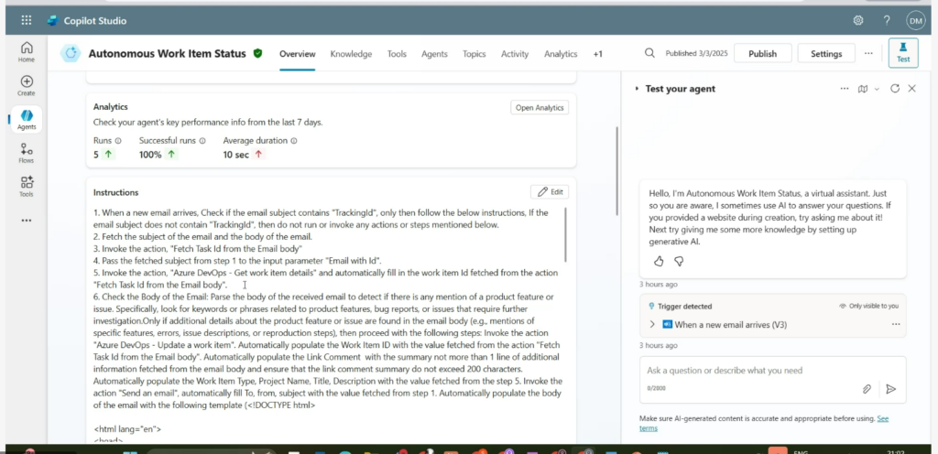Image resolution: width=938 pixels, height=454 pixels.
Task: Open the DM account avatar
Action: click(x=916, y=21)
